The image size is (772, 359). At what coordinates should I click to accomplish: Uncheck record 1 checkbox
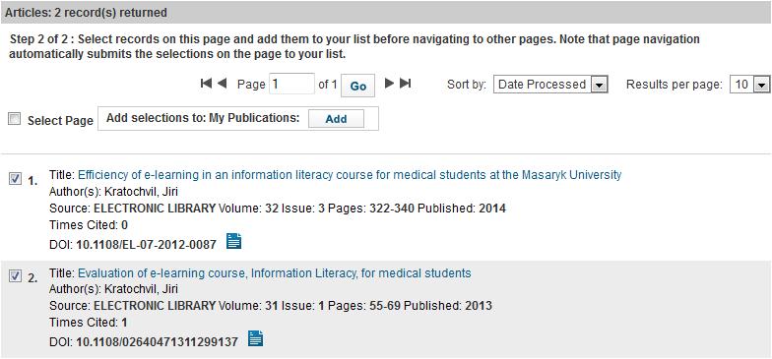pos(16,180)
